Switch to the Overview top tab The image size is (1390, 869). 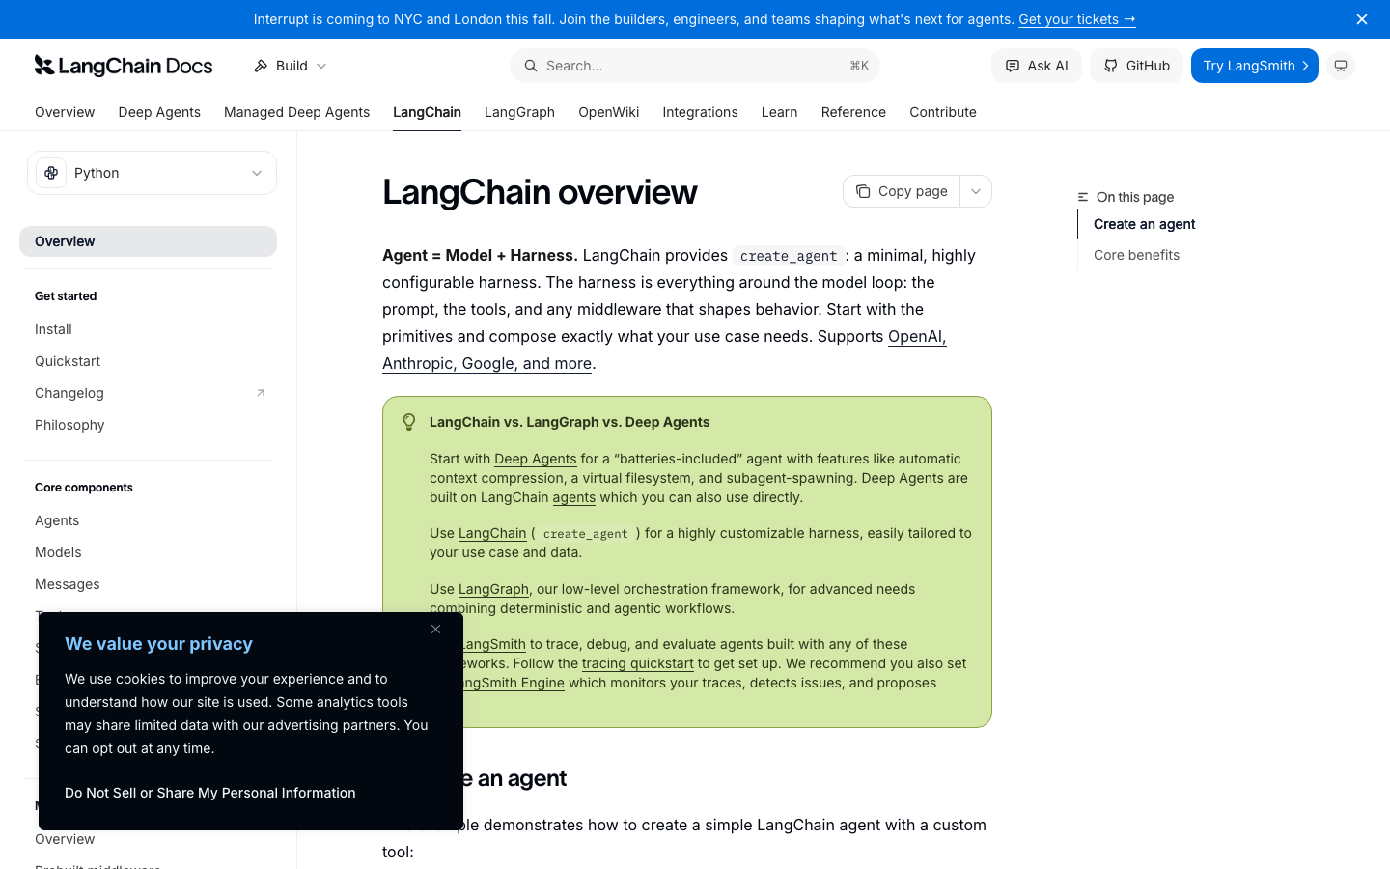(65, 112)
